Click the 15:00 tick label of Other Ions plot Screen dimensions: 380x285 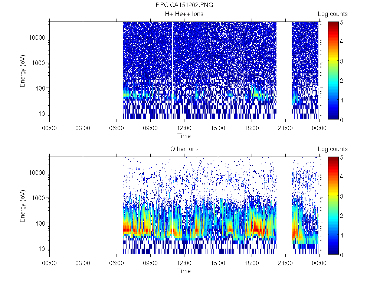click(218, 263)
